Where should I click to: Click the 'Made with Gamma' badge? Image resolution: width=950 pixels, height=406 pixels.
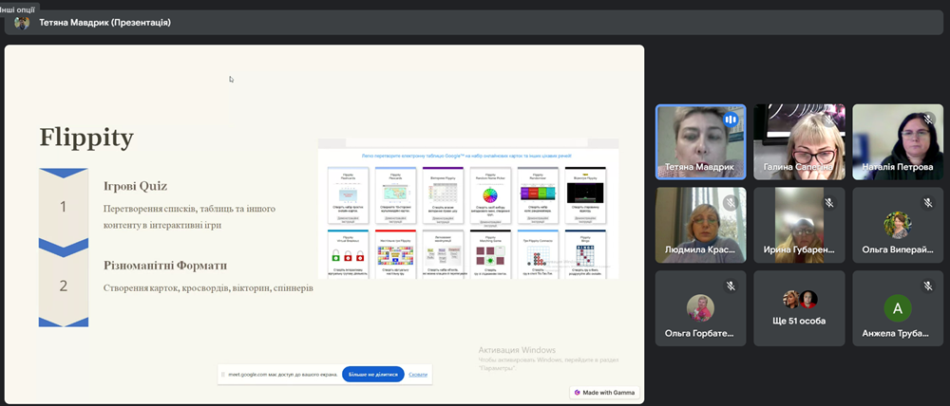point(604,393)
